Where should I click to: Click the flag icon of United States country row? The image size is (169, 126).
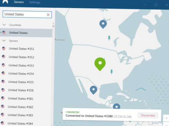tap(4, 32)
